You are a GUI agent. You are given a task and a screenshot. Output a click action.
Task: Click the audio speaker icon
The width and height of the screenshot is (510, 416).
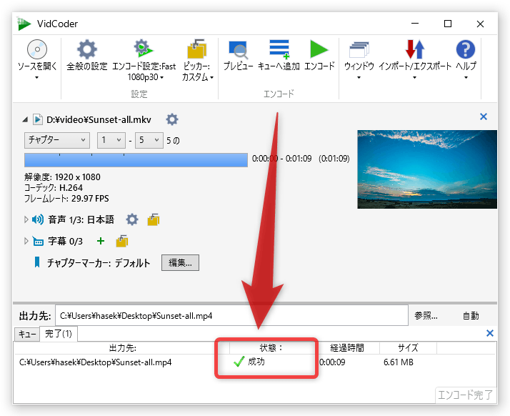(38, 219)
